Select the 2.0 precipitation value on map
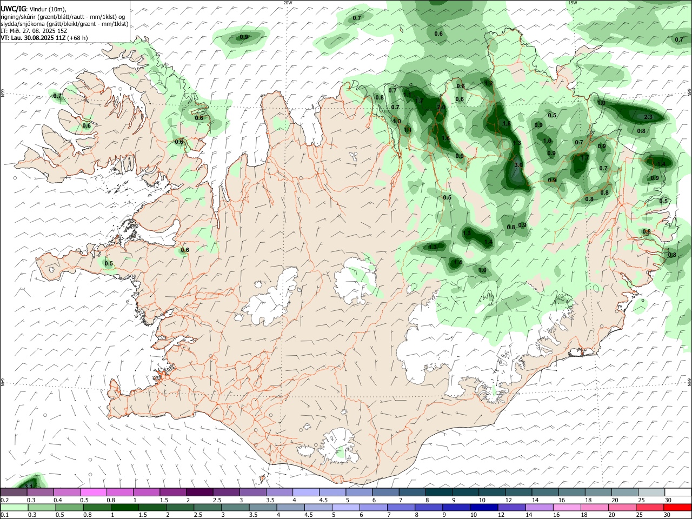The height and width of the screenshot is (519, 692). coord(441,108)
